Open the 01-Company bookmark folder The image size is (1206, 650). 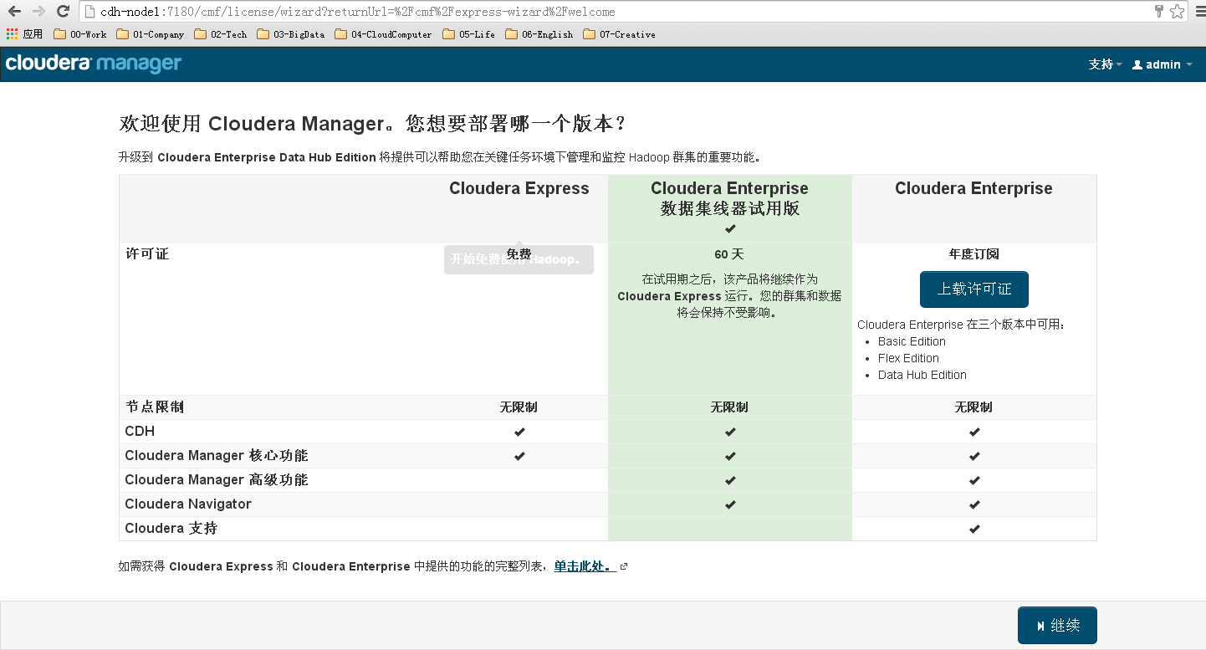[150, 34]
